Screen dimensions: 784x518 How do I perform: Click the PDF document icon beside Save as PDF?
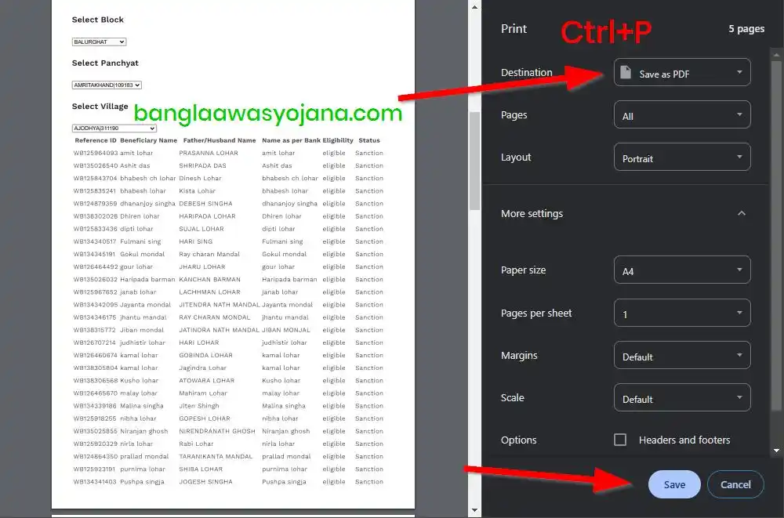pyautogui.click(x=624, y=72)
